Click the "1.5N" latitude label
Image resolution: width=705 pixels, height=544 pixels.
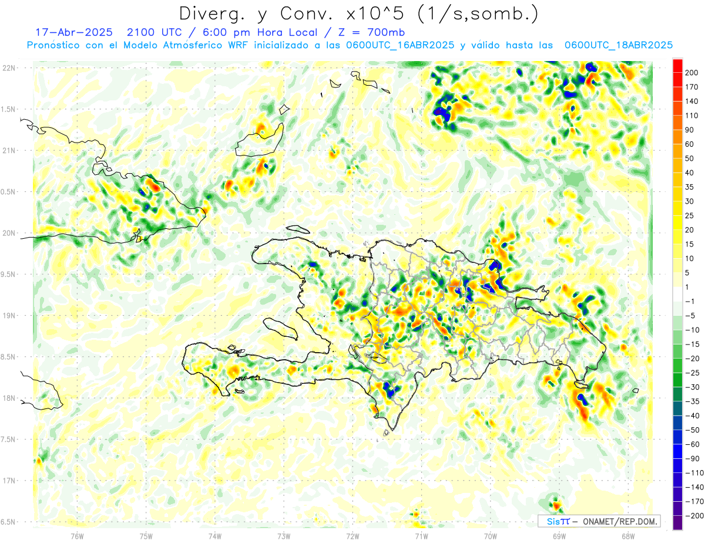click(8, 109)
